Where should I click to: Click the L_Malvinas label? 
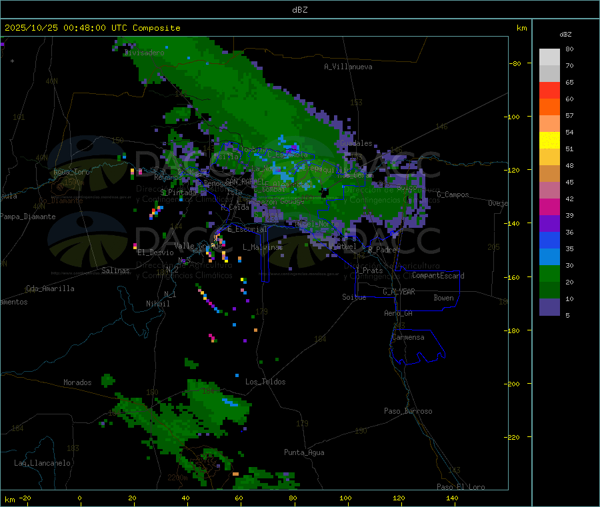pyautogui.click(x=263, y=247)
